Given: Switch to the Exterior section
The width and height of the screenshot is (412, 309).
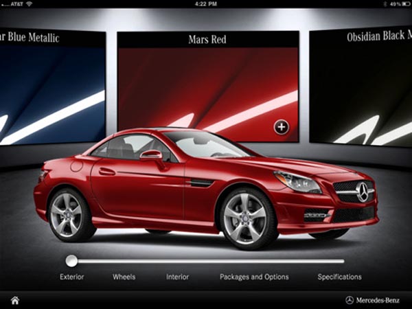Looking at the screenshot, I should [71, 277].
